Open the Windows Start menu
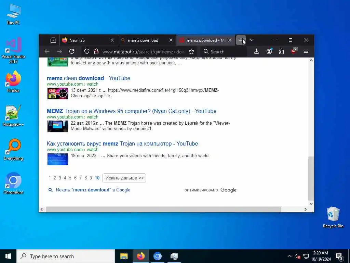The width and height of the screenshot is (350, 263). pyautogui.click(x=8, y=256)
